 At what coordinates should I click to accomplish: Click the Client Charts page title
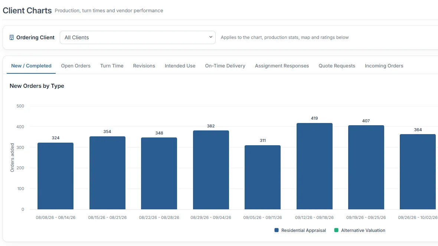pos(27,11)
